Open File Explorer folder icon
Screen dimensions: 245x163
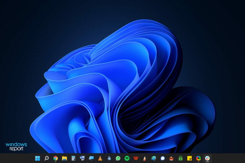tap(64, 158)
